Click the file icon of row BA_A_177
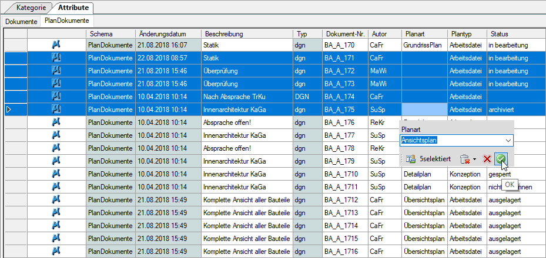 coord(56,135)
